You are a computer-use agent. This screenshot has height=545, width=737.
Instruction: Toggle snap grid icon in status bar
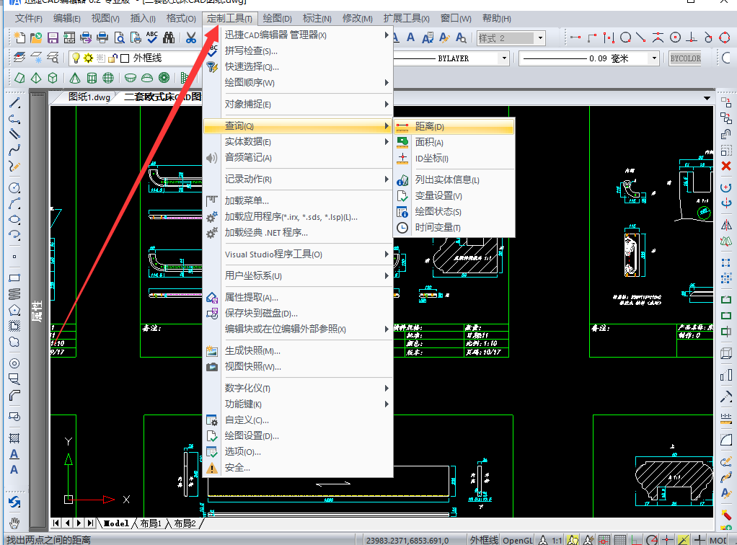click(x=604, y=540)
